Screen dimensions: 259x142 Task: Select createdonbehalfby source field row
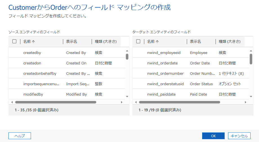[x=67, y=73]
